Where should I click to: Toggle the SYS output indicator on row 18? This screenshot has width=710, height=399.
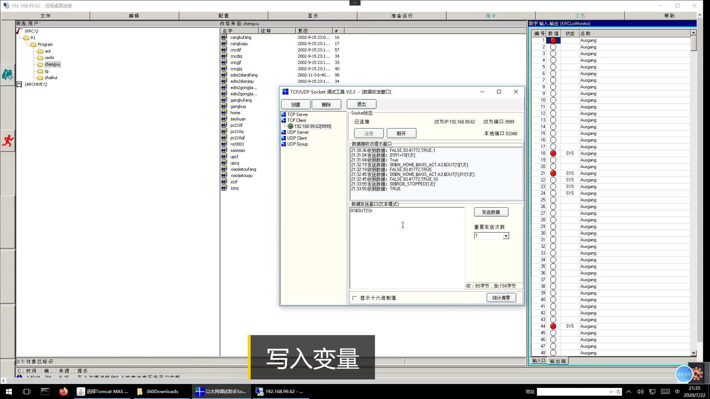(x=553, y=153)
